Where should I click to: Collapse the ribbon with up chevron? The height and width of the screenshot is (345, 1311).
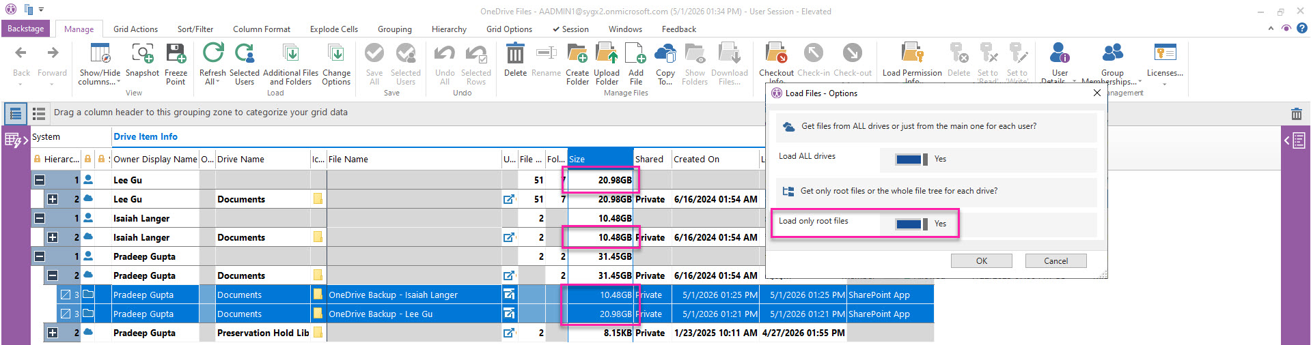point(1271,29)
